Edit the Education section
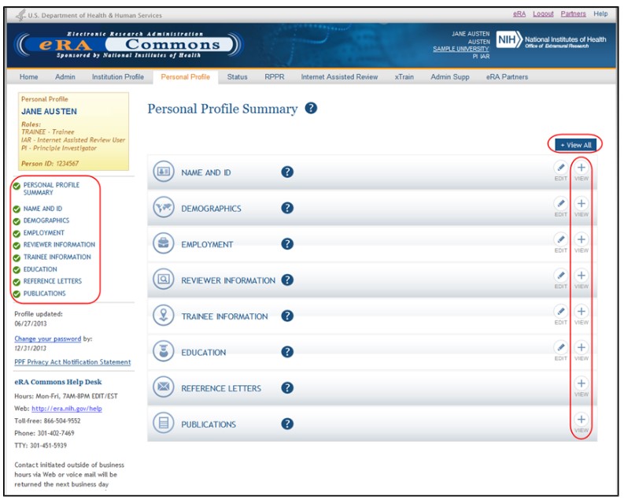 coord(561,350)
